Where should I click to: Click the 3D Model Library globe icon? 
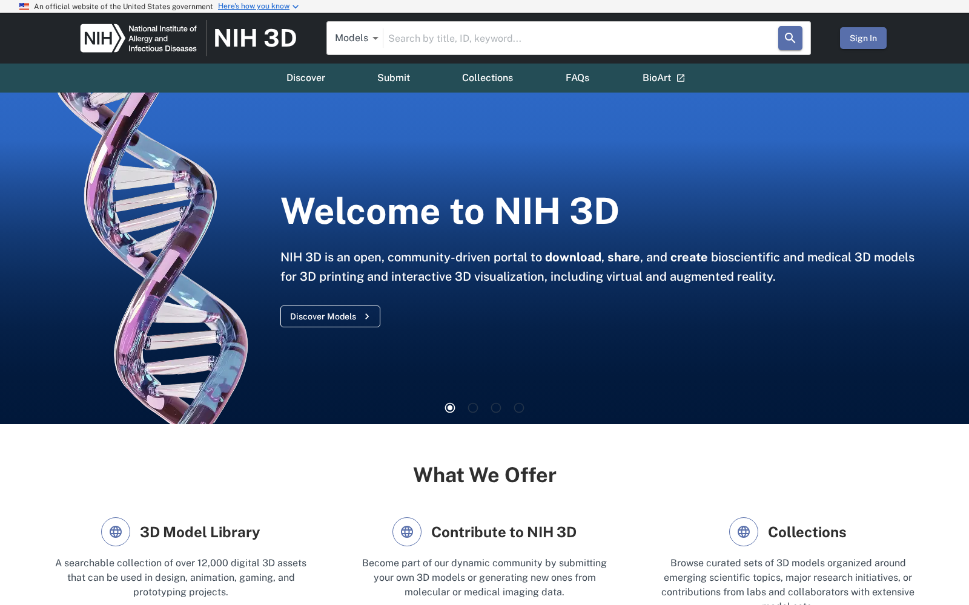pyautogui.click(x=116, y=532)
